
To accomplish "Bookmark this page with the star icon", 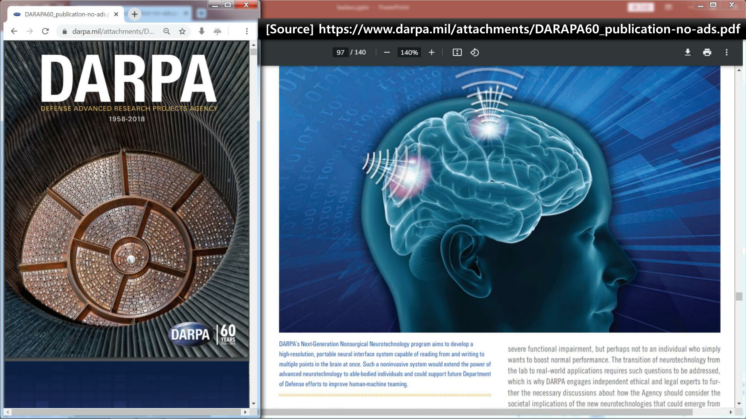I will point(182,31).
